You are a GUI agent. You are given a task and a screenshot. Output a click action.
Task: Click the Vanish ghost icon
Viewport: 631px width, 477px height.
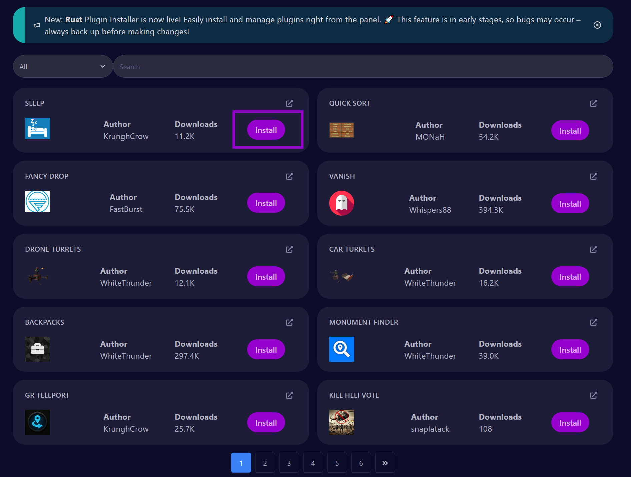tap(342, 203)
